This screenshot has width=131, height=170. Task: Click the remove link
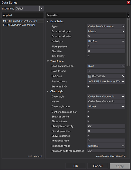click(38, 156)
